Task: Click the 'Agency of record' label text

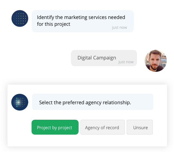Action: 102,128
